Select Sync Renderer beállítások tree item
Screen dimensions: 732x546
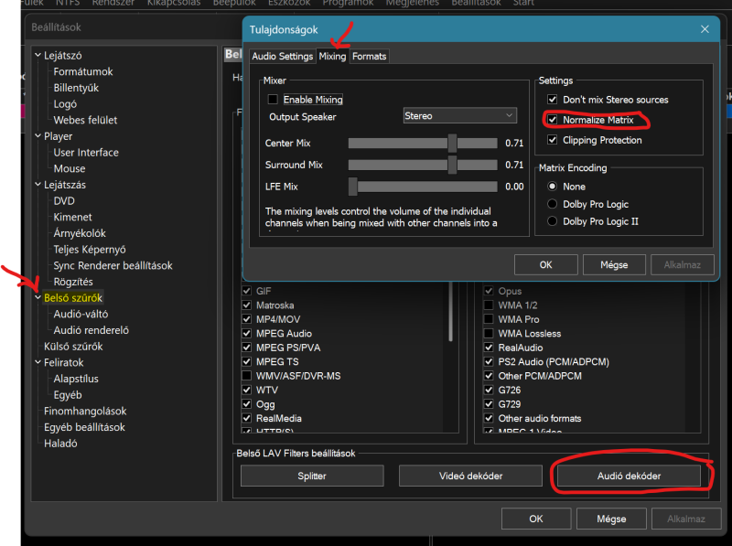coord(113,265)
